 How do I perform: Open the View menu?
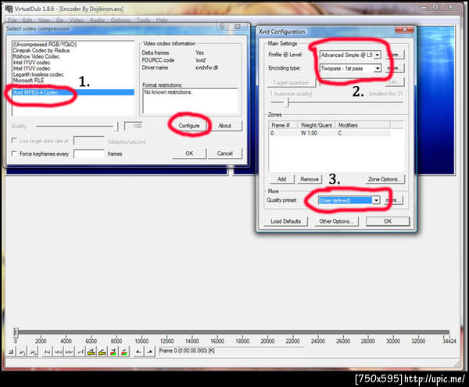[x=44, y=20]
